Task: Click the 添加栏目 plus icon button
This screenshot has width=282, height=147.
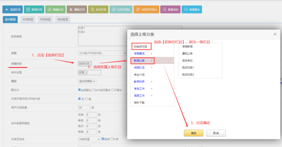Action: (13, 10)
